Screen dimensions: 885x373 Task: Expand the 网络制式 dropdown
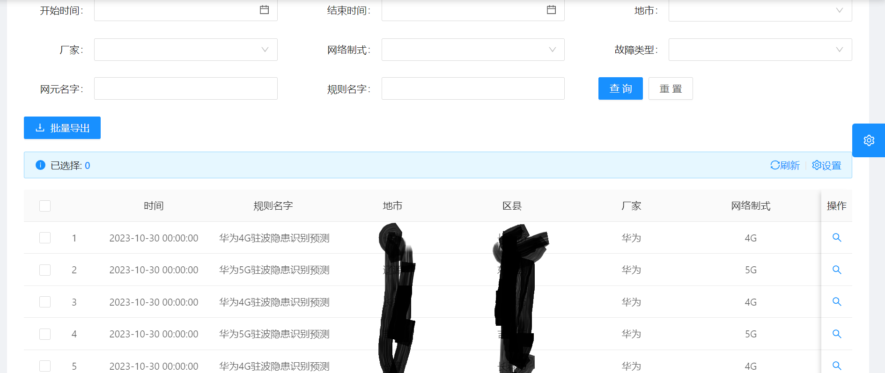coord(473,50)
